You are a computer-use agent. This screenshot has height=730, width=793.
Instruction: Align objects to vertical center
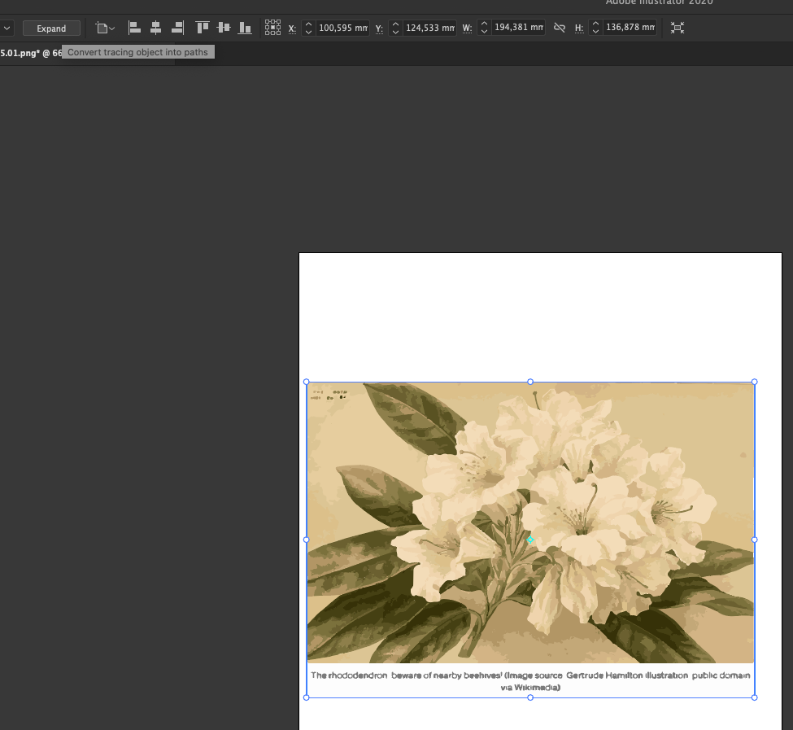224,28
